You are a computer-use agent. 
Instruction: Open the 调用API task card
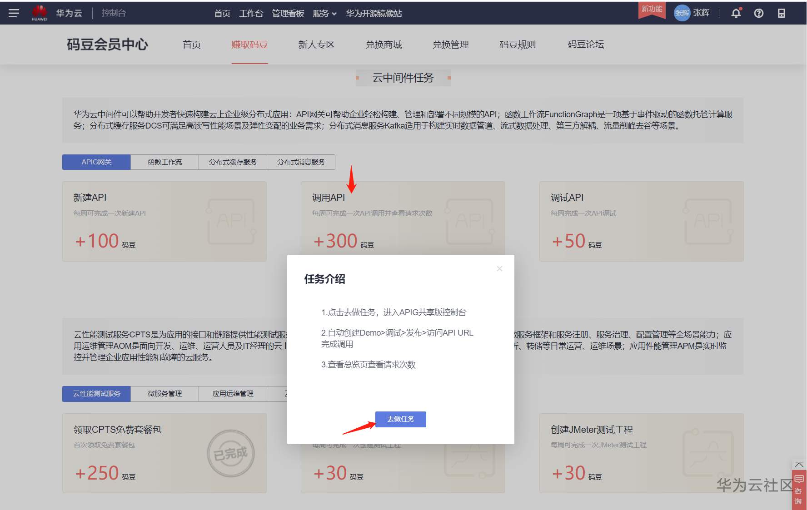(x=403, y=218)
